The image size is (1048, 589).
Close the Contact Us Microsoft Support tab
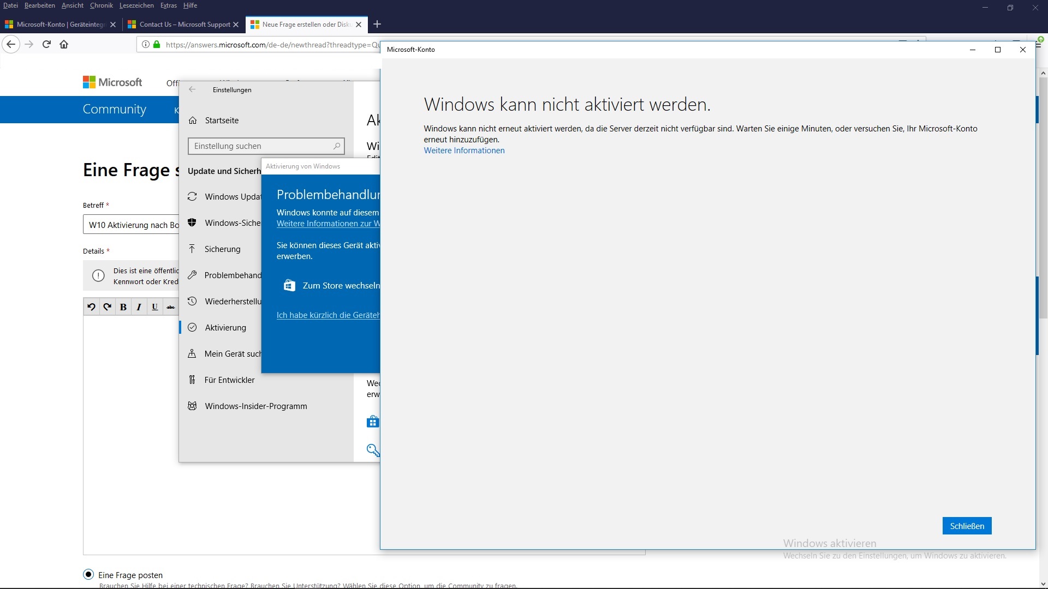tap(236, 25)
